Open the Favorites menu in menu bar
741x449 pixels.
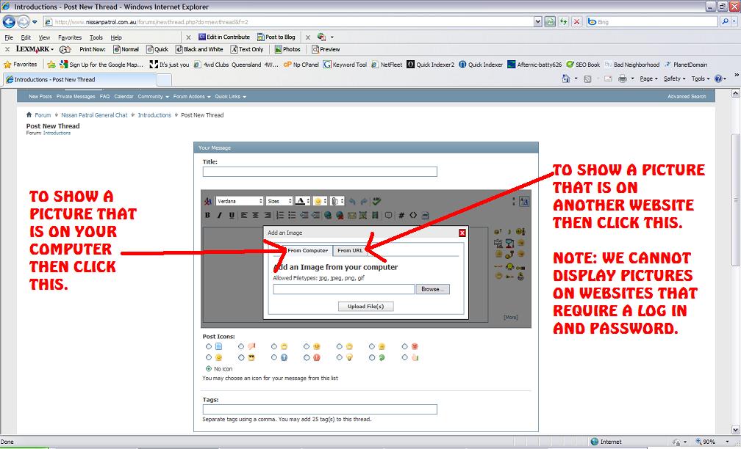pyautogui.click(x=70, y=37)
